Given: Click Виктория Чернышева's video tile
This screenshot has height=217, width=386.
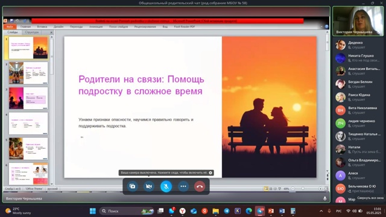Looking at the screenshot, I should point(358,21).
